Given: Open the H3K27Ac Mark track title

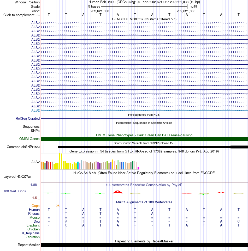Looking at the screenshot, I should click(x=144, y=173).
